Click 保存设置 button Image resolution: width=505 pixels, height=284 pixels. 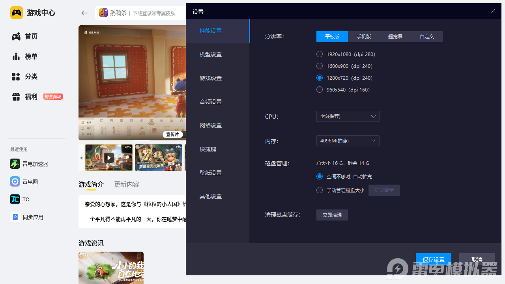coord(434,260)
